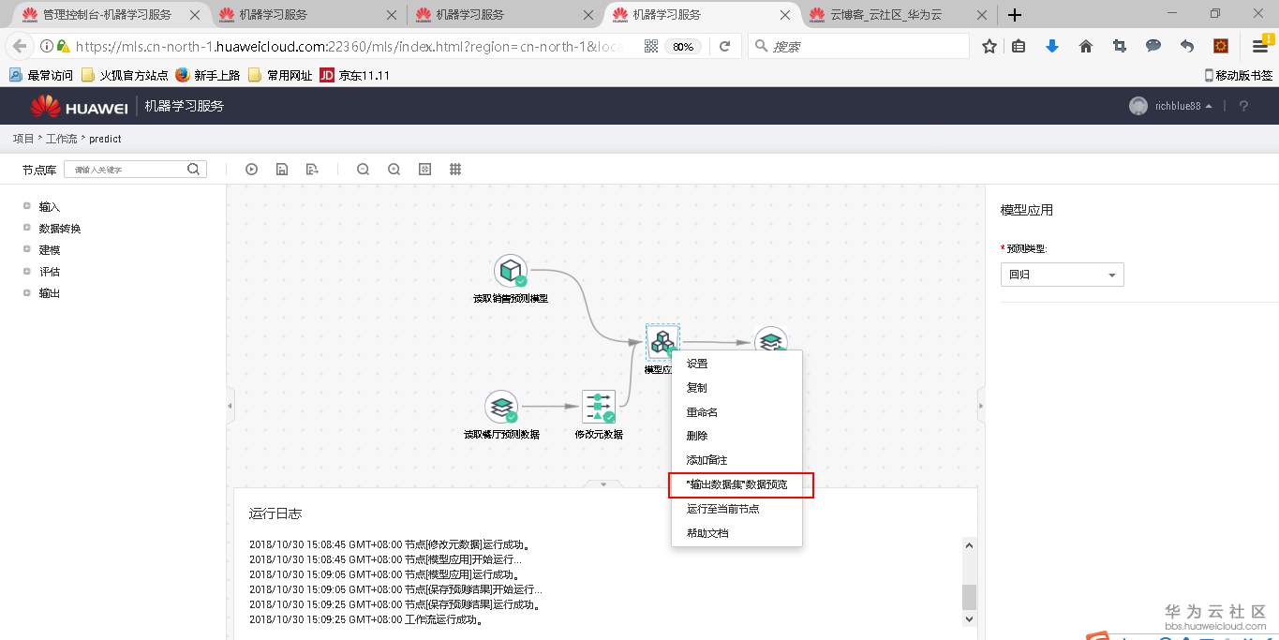Go to browser home page icon
The height and width of the screenshot is (640, 1279).
1086,46
